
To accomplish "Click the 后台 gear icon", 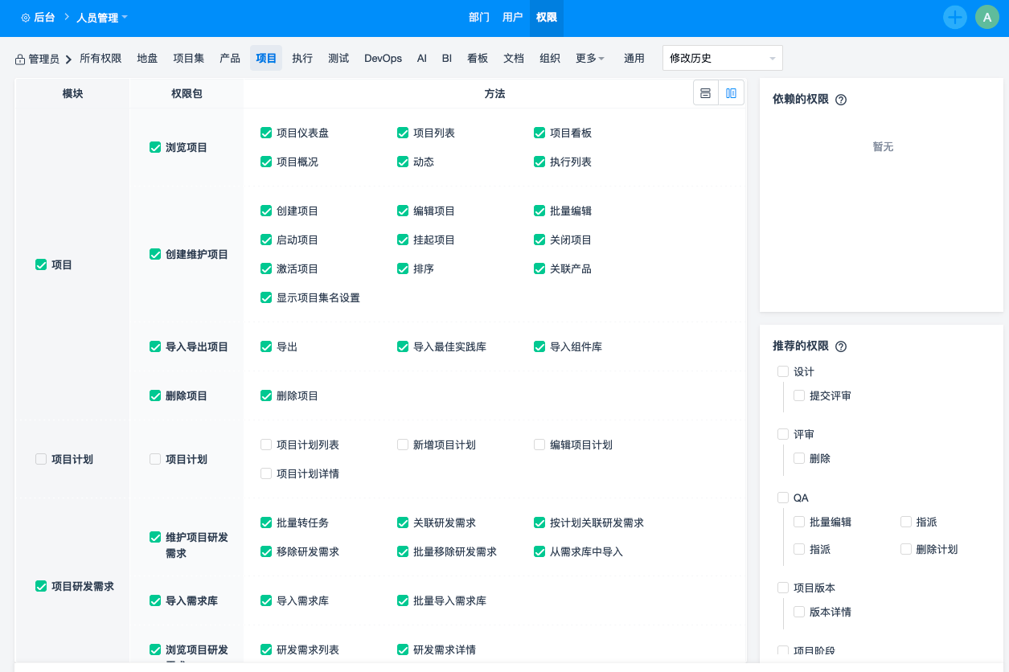I will (x=26, y=18).
